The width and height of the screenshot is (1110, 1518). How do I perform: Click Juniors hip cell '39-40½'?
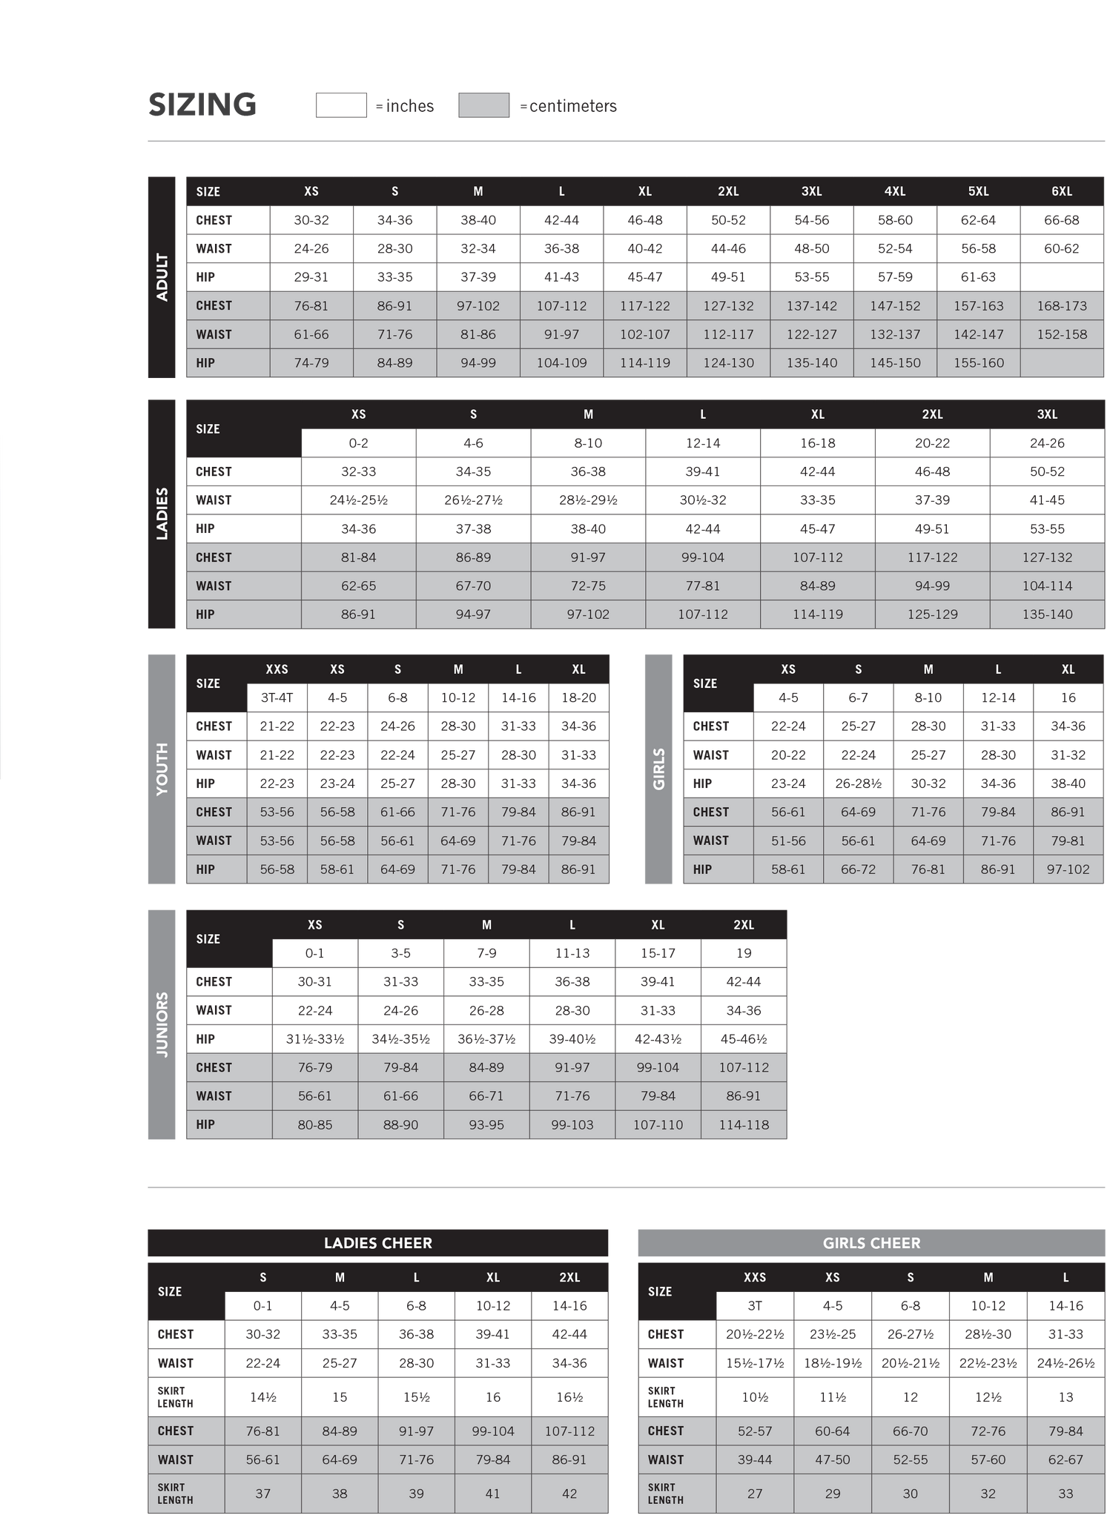tap(572, 1039)
